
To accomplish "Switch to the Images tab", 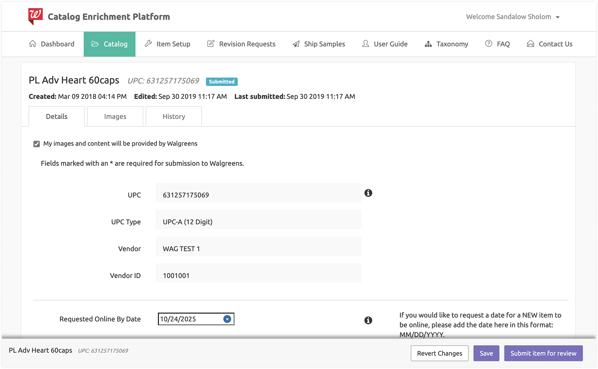I will 115,116.
